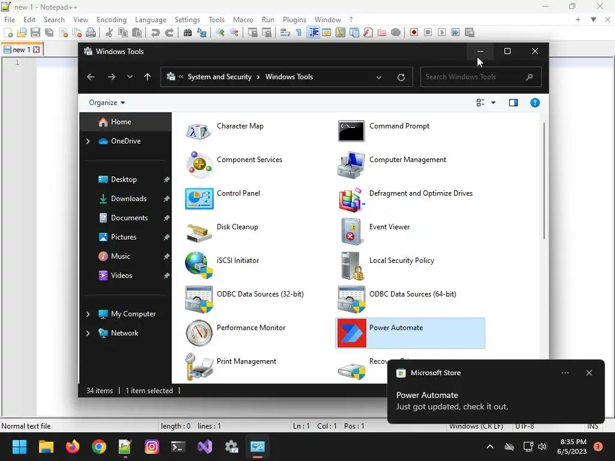The height and width of the screenshot is (461, 615).
Task: Click 'System and Security' breadcrumb
Action: (x=220, y=77)
